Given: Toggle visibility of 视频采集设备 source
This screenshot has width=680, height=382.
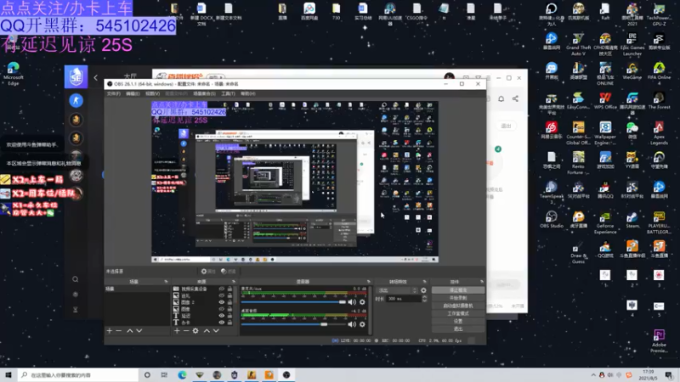Looking at the screenshot, I should pos(222,289).
